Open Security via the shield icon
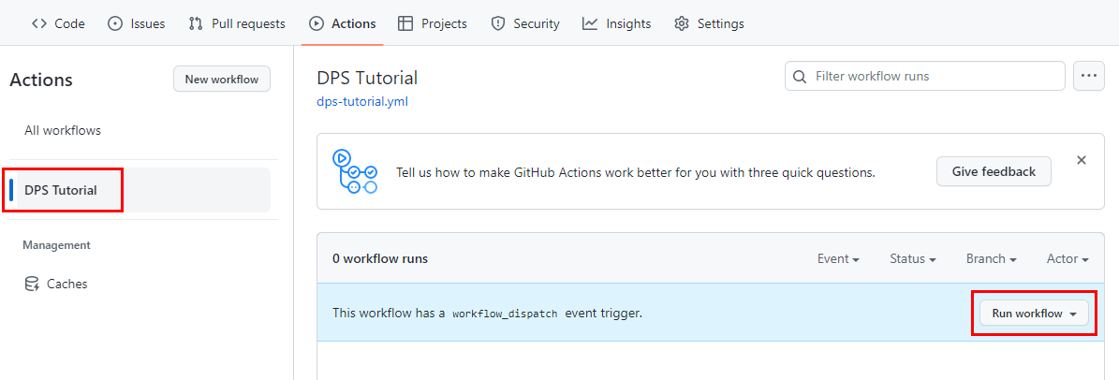This screenshot has width=1119, height=380. [x=498, y=23]
